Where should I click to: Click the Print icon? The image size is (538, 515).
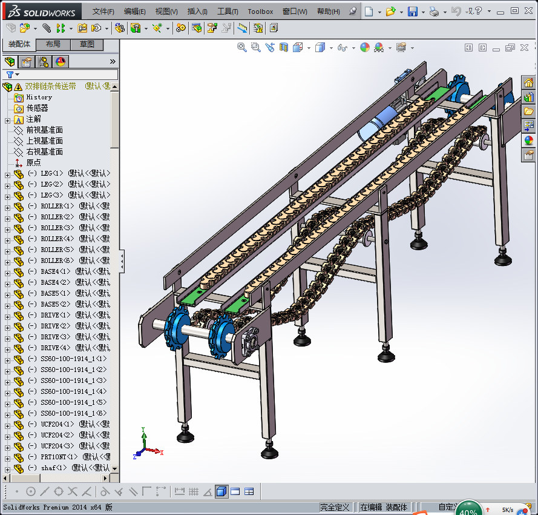(x=434, y=12)
